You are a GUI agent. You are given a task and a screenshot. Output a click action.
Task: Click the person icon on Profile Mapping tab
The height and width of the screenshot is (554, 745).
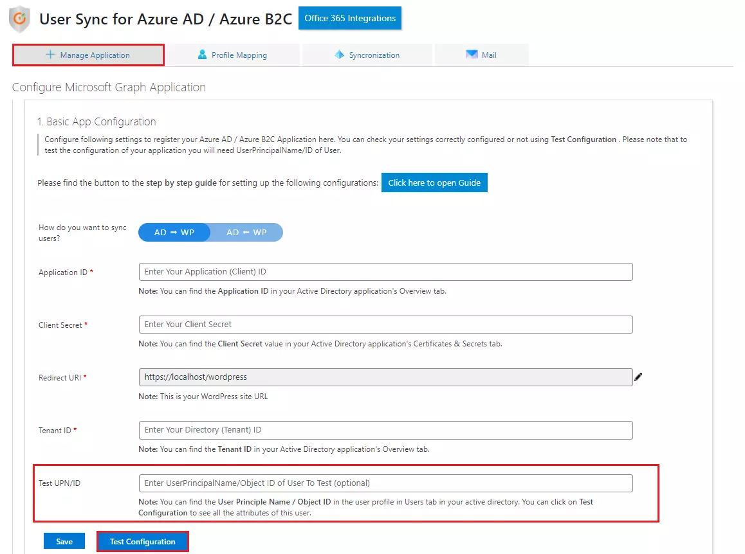(202, 55)
